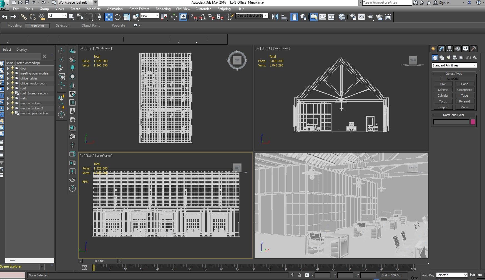This screenshot has height=280, width=485.
Task: Select the Lights category icon in Create panel
Action: 448,58
